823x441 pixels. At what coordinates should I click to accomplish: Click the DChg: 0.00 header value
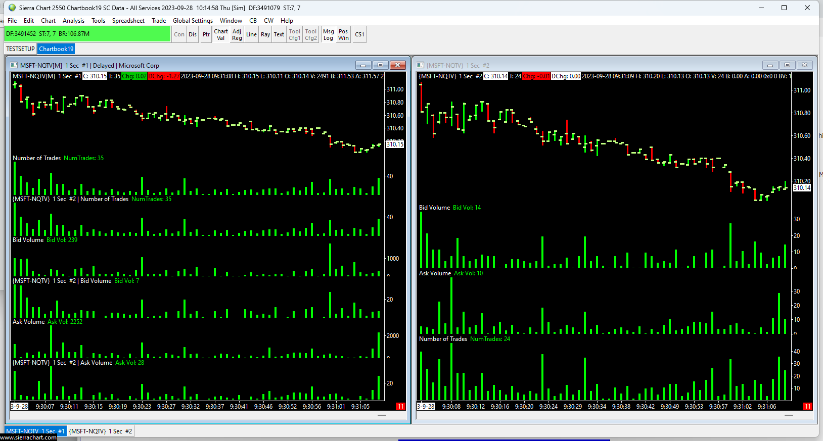(566, 76)
